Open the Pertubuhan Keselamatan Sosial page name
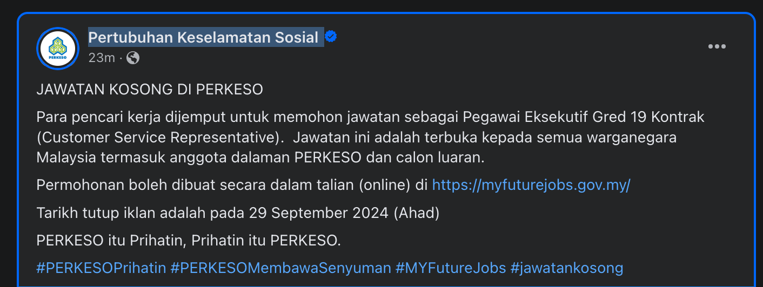Image resolution: width=763 pixels, height=287 pixels. 203,38
